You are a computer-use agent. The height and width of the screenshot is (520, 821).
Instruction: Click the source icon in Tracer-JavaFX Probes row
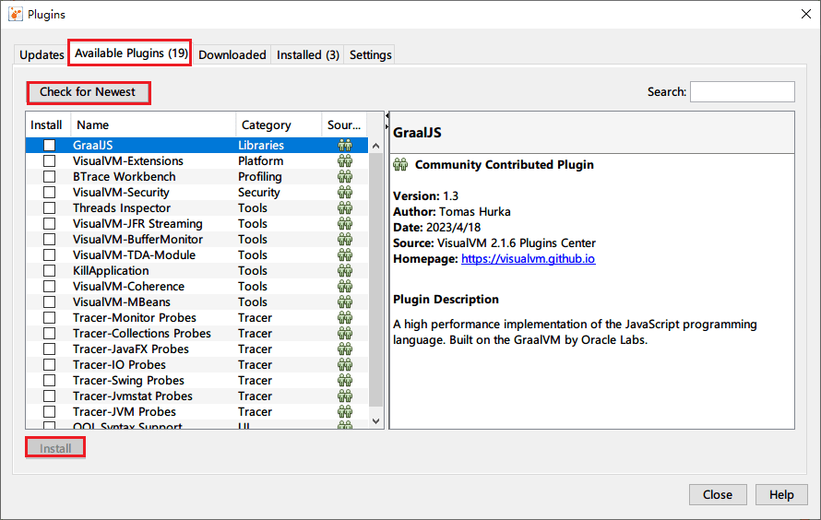pyautogui.click(x=344, y=349)
